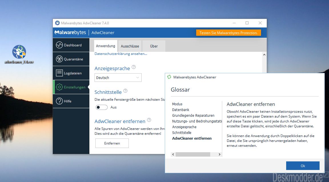Image resolution: width=329 pixels, height=182 pixels.
Task: Open Datenschutzerklärung ansehen link
Action: [121, 54]
